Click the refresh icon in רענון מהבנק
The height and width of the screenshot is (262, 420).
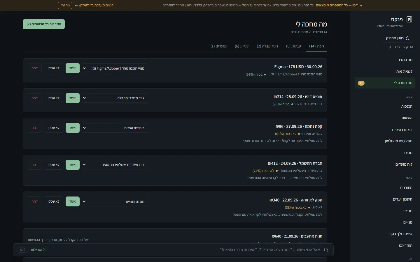(407, 38)
